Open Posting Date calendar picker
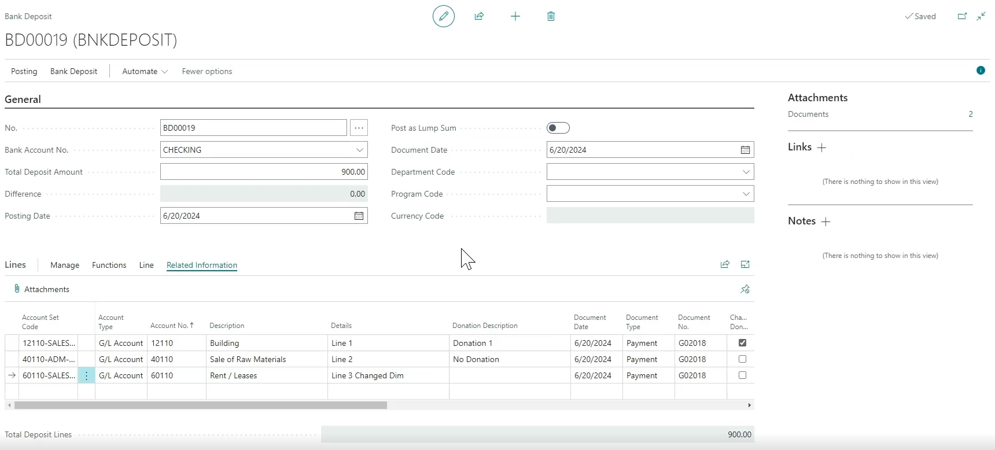Viewport: 995px width, 450px height. coord(359,216)
